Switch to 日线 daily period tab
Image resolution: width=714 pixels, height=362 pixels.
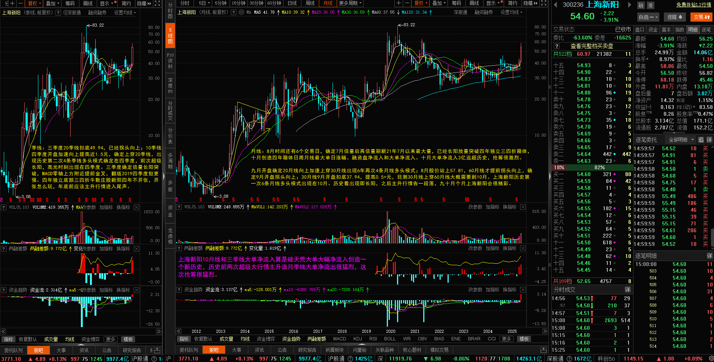point(292,3)
